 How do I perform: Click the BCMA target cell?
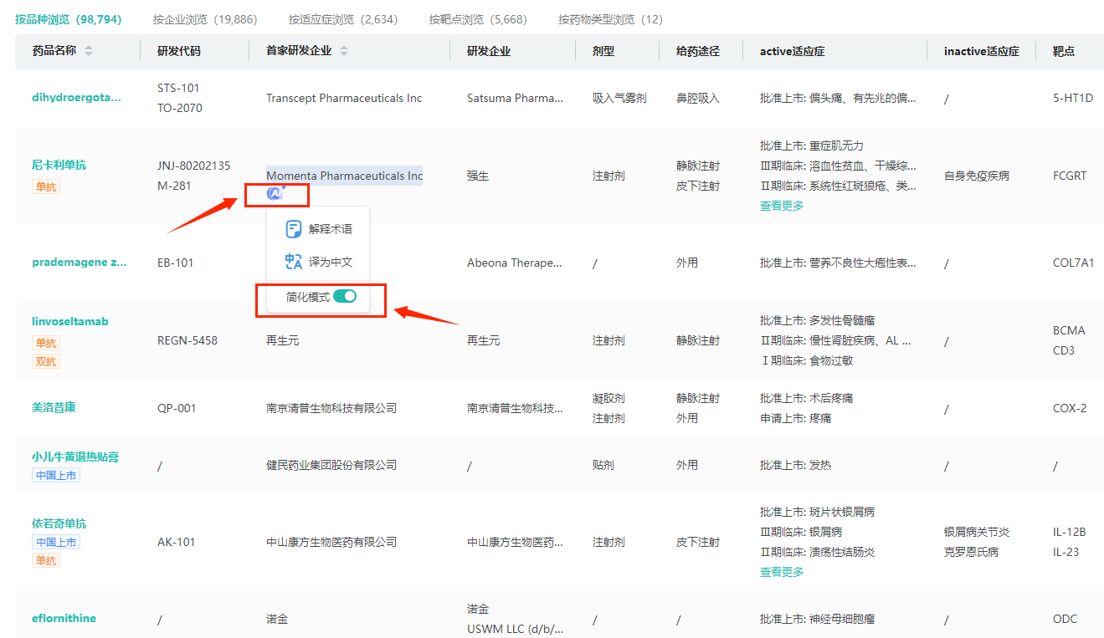1069,330
